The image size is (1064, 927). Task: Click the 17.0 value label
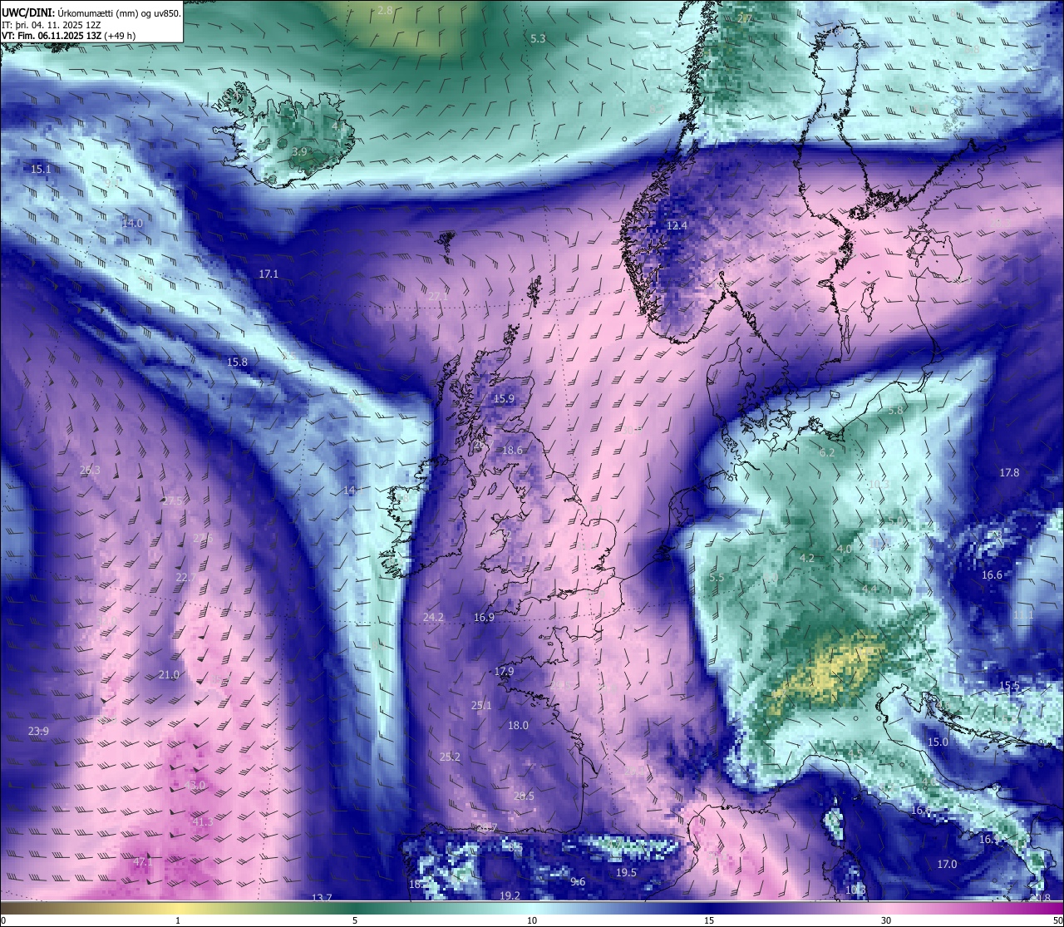tap(947, 864)
